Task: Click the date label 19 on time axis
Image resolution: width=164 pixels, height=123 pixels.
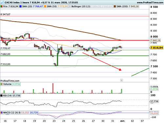Action: click(34, 121)
